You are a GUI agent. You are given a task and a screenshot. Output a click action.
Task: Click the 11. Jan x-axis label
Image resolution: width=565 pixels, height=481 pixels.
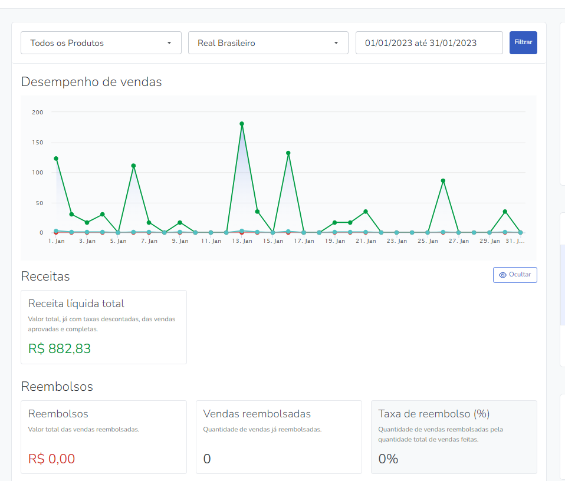coord(211,241)
